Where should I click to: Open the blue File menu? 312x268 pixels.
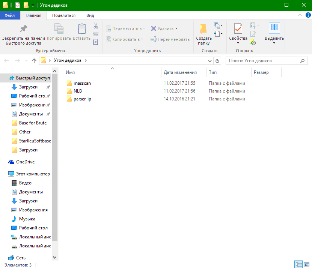pyautogui.click(x=10, y=15)
